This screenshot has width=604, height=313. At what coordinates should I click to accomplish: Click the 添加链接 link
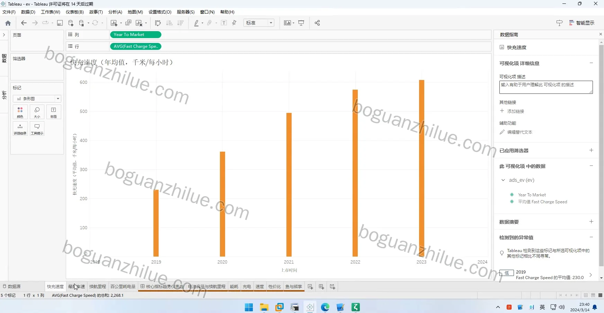(x=515, y=111)
